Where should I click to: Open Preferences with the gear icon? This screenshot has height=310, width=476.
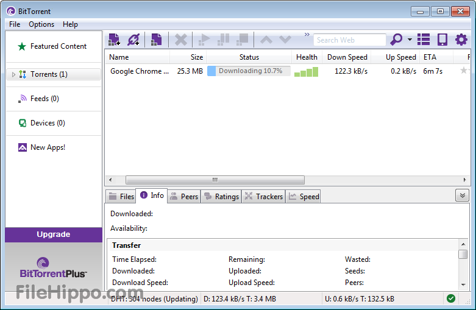(x=461, y=40)
